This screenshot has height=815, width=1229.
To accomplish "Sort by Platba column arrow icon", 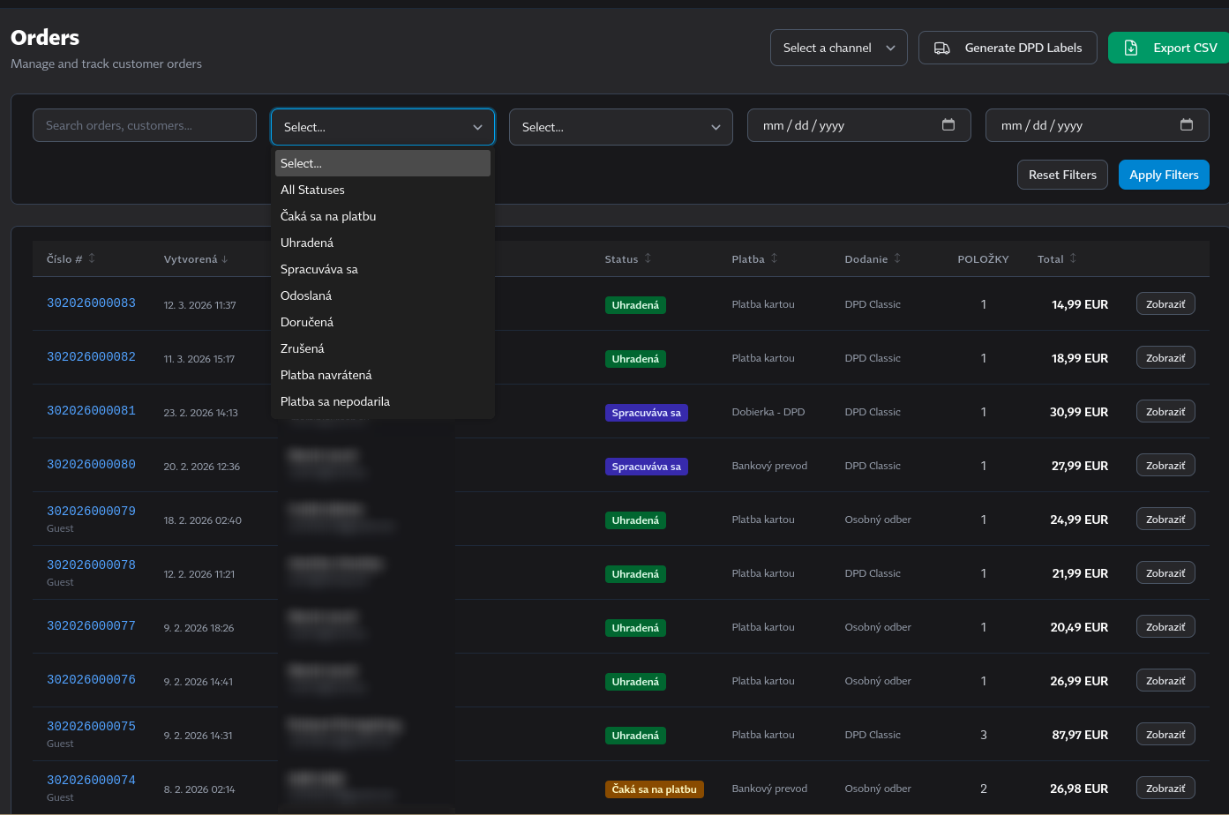I will pyautogui.click(x=775, y=258).
